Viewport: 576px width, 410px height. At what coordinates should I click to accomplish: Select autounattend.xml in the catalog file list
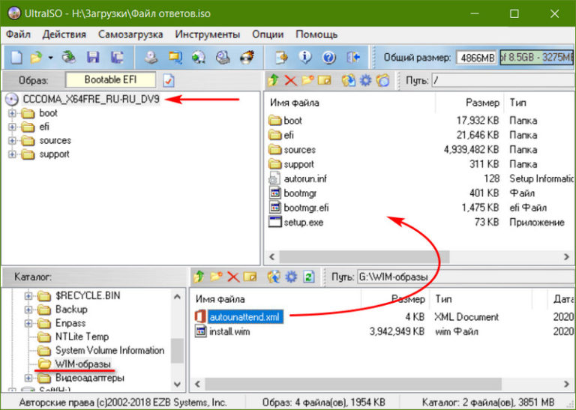tap(244, 317)
